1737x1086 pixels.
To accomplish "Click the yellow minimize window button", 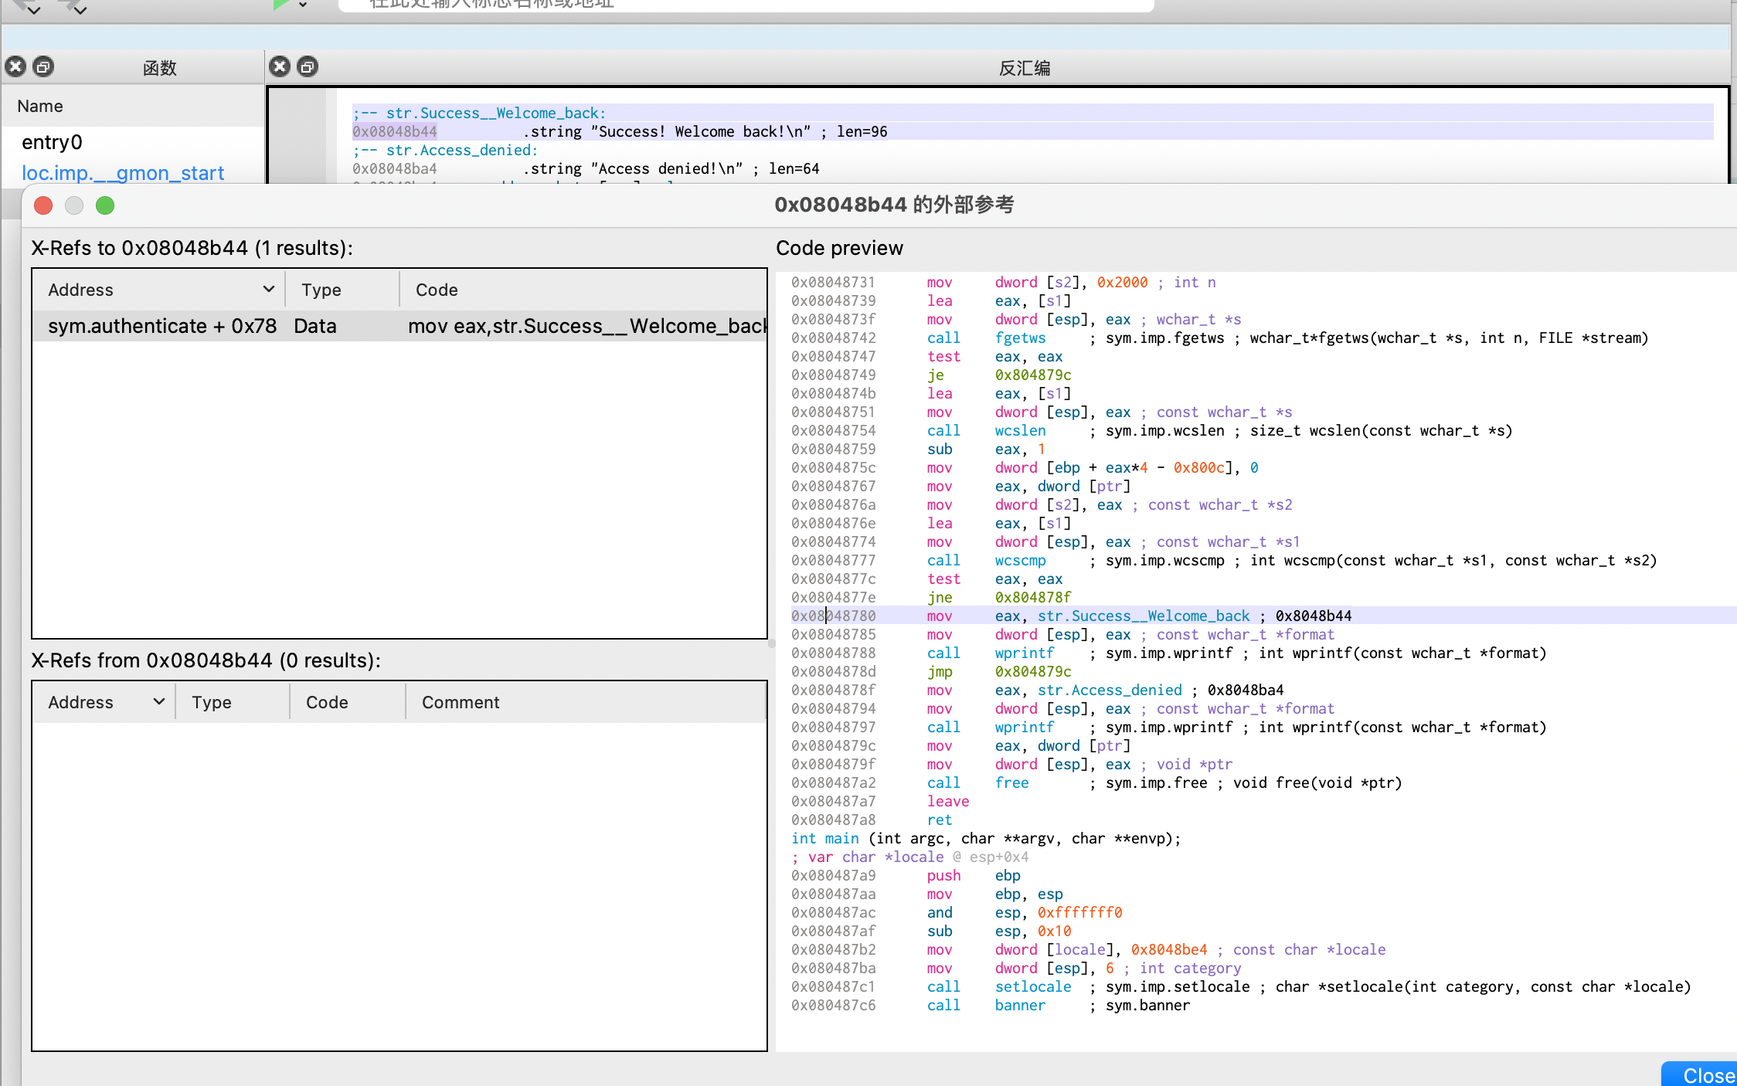I will point(74,205).
